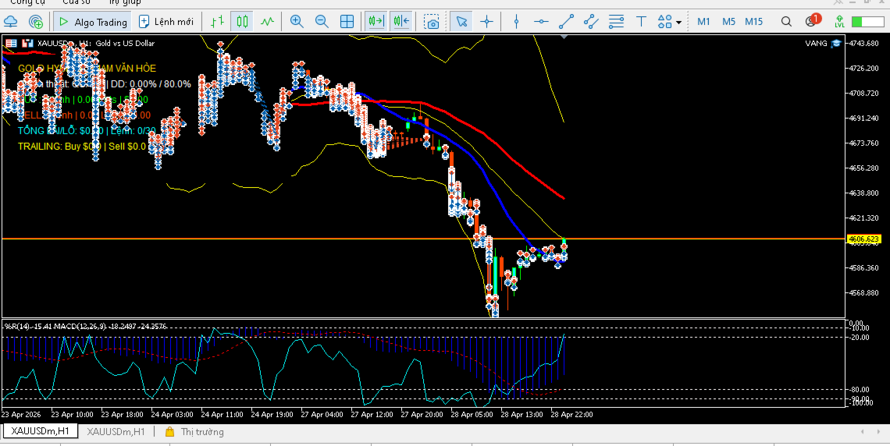The width and height of the screenshot is (890, 446).
Task: Open the cloud VPS hosting icon
Action: coord(11,22)
